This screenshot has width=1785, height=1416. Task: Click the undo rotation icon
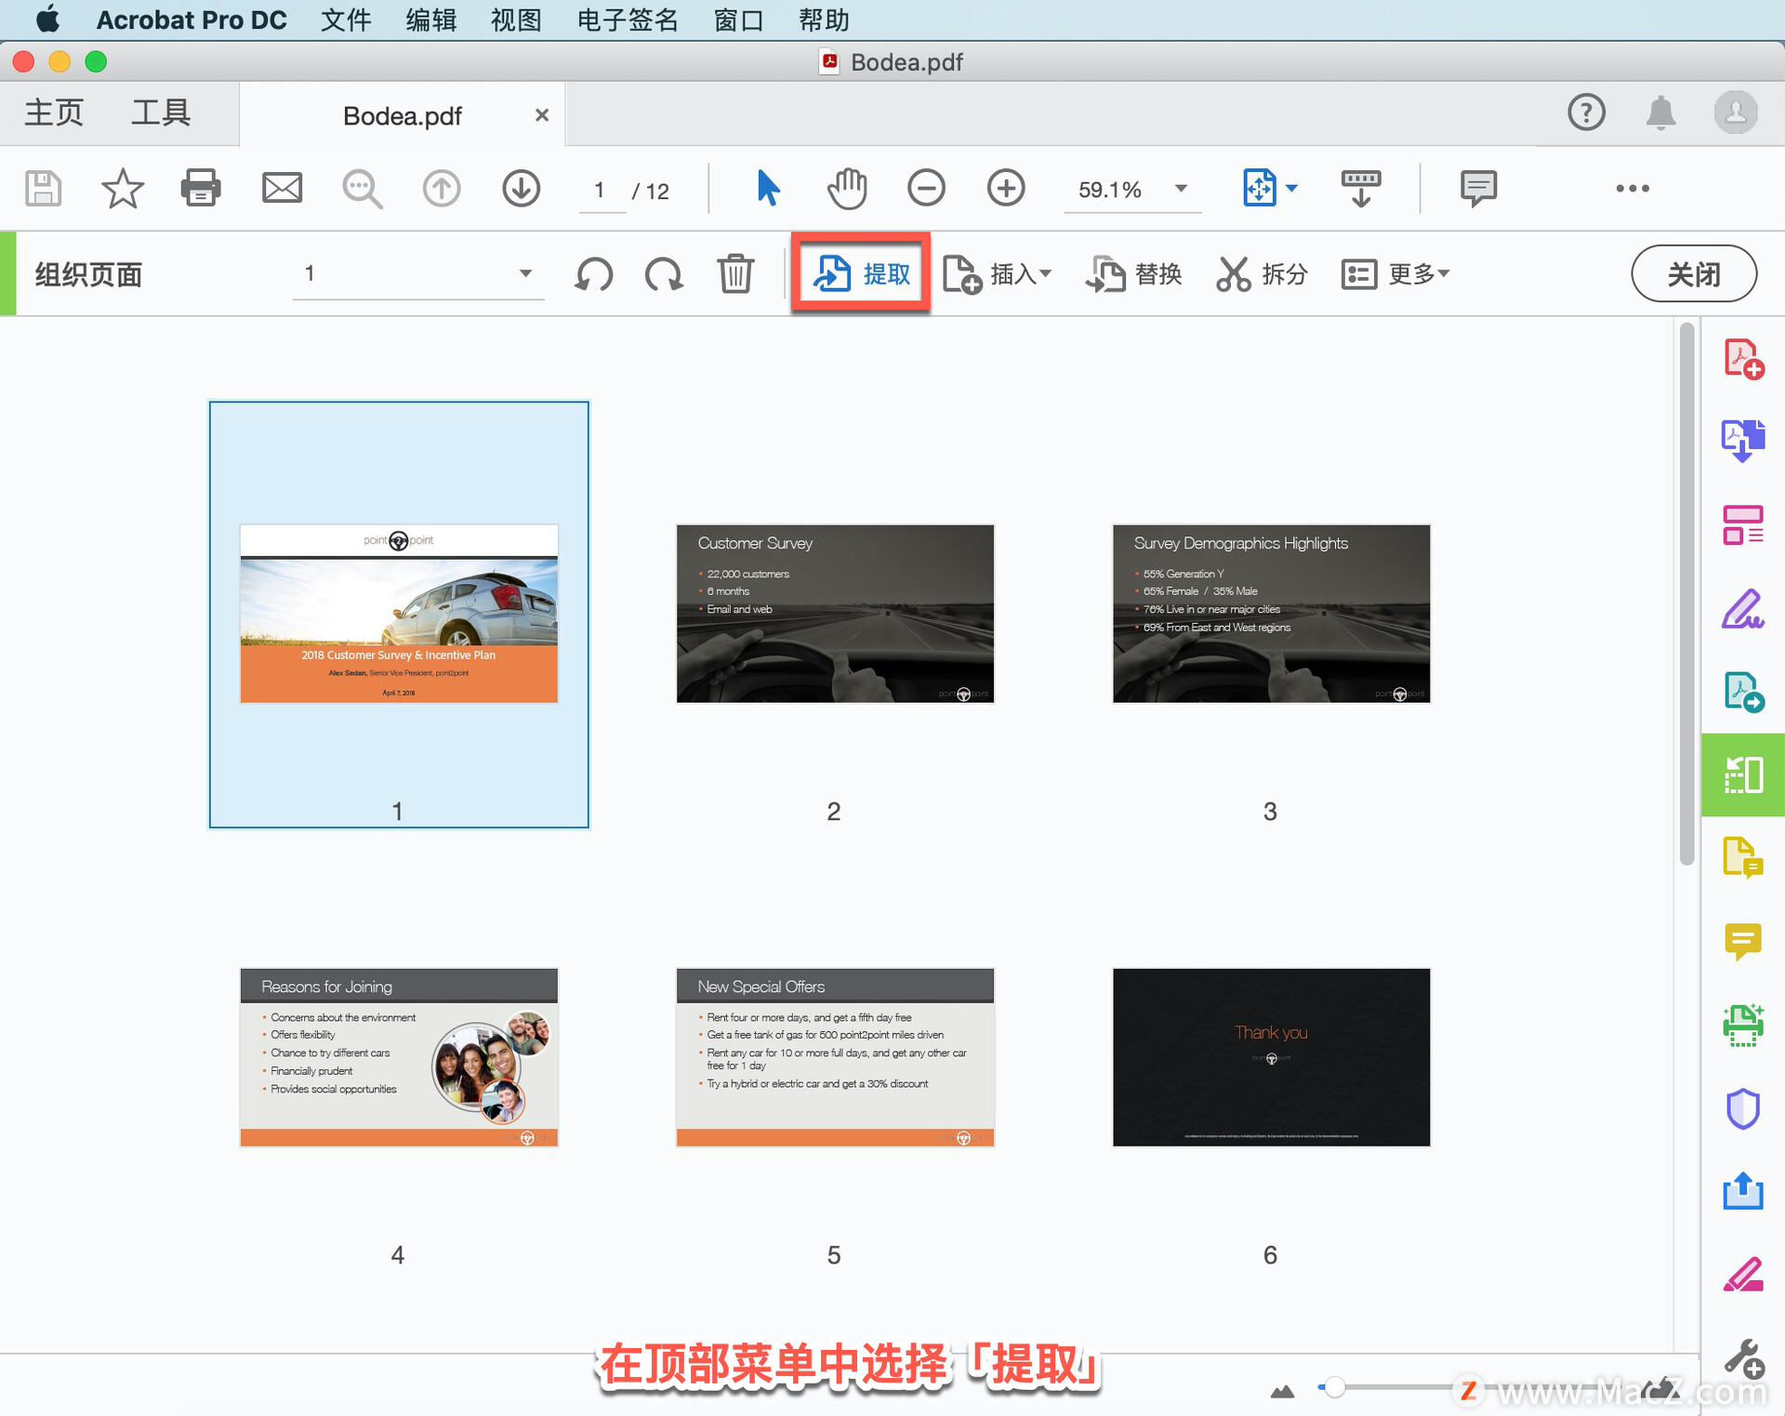[592, 275]
